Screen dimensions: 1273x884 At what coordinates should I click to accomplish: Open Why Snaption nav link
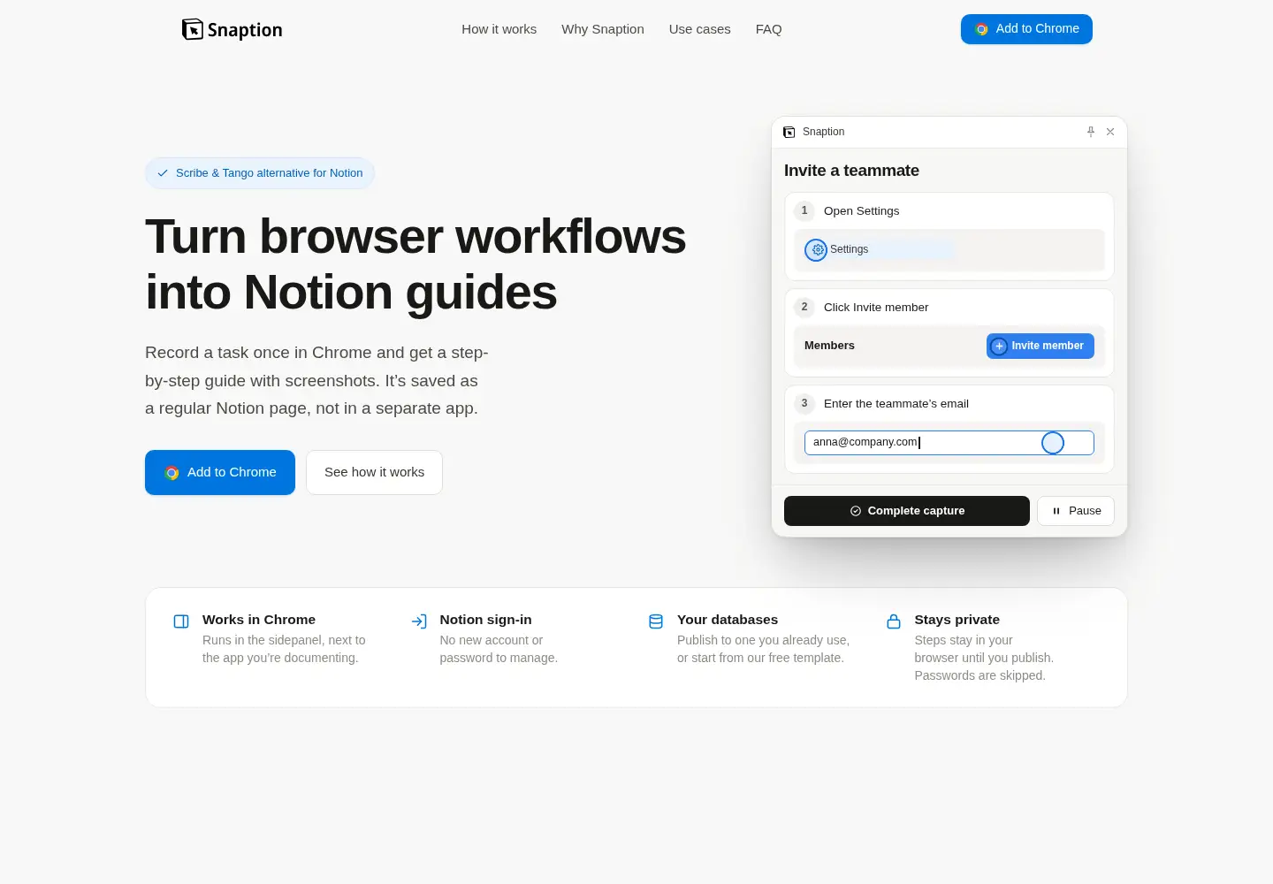click(603, 29)
